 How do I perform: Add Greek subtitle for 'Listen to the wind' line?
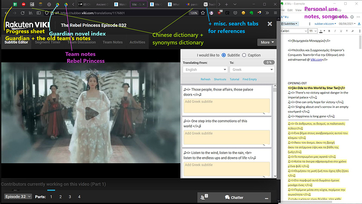[x=227, y=169]
